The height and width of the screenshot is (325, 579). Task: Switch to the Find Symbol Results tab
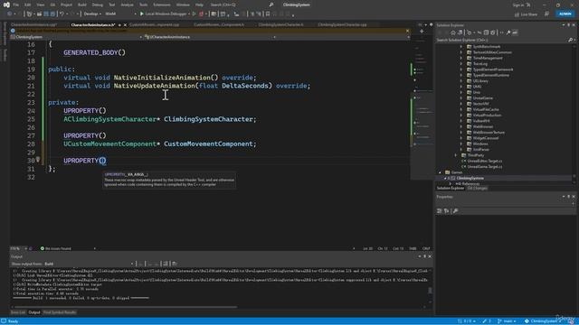pyautogui.click(x=60, y=312)
